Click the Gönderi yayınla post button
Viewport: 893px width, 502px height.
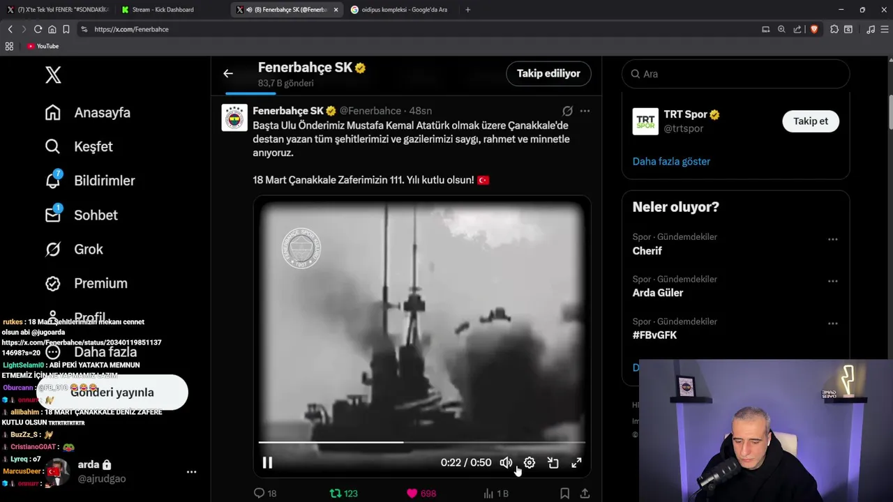pos(112,393)
